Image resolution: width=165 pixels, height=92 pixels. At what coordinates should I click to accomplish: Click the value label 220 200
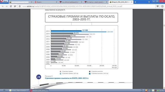tap(110, 32)
